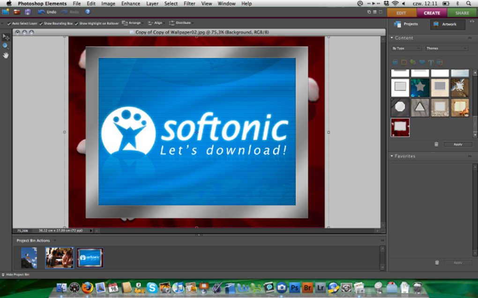Click the panel collapse arrows beside the Artwork tab
Viewport: 478px width, 298px height.
472,22
